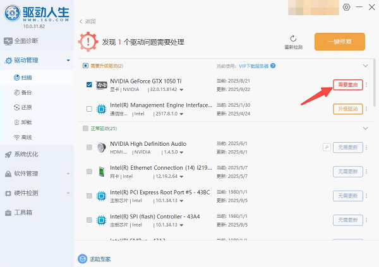
Task: Click the 升级驱动 button for Intel Management Engine
Action: tap(347, 109)
